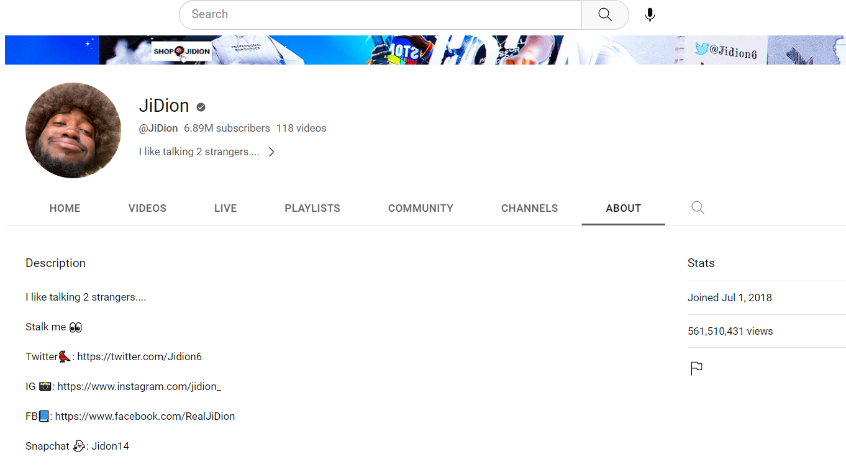This screenshot has height=472, width=846.
Task: Select the About tab
Action: (623, 209)
